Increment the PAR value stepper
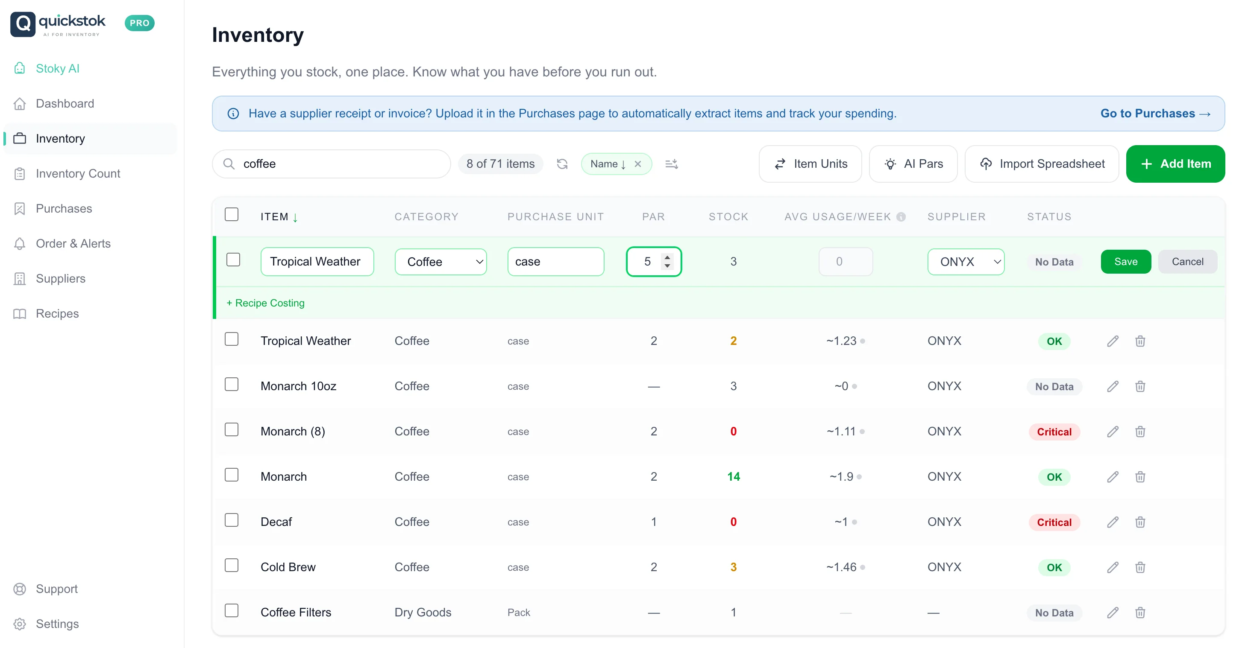This screenshot has height=648, width=1245. tap(667, 257)
